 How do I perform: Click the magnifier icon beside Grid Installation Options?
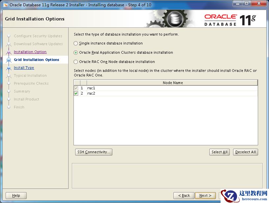click(10, 60)
